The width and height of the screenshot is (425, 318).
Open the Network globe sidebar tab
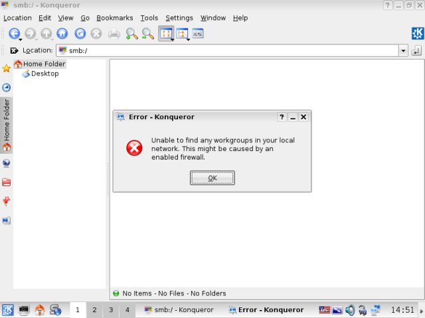6,163
